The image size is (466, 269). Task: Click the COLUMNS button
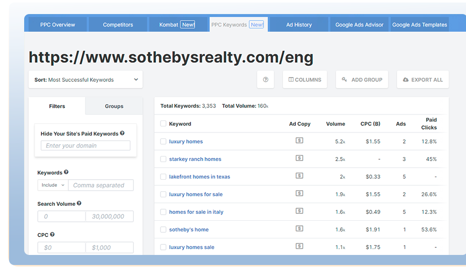[x=305, y=79]
